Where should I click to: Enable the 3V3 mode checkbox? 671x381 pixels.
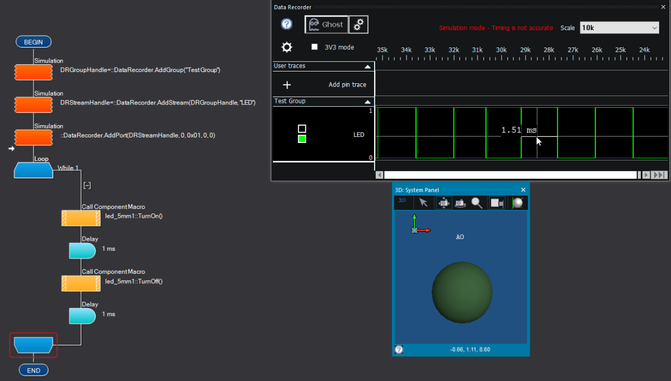[x=314, y=47]
